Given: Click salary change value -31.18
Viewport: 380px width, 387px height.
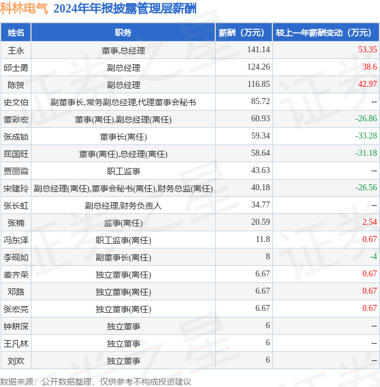Looking at the screenshot, I should 366,153.
